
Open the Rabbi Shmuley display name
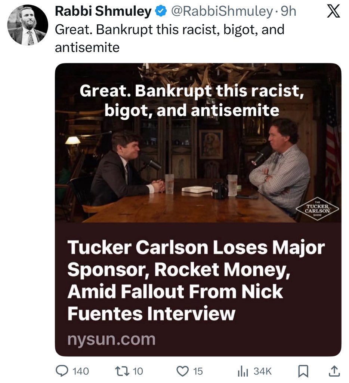pyautogui.click(x=103, y=11)
